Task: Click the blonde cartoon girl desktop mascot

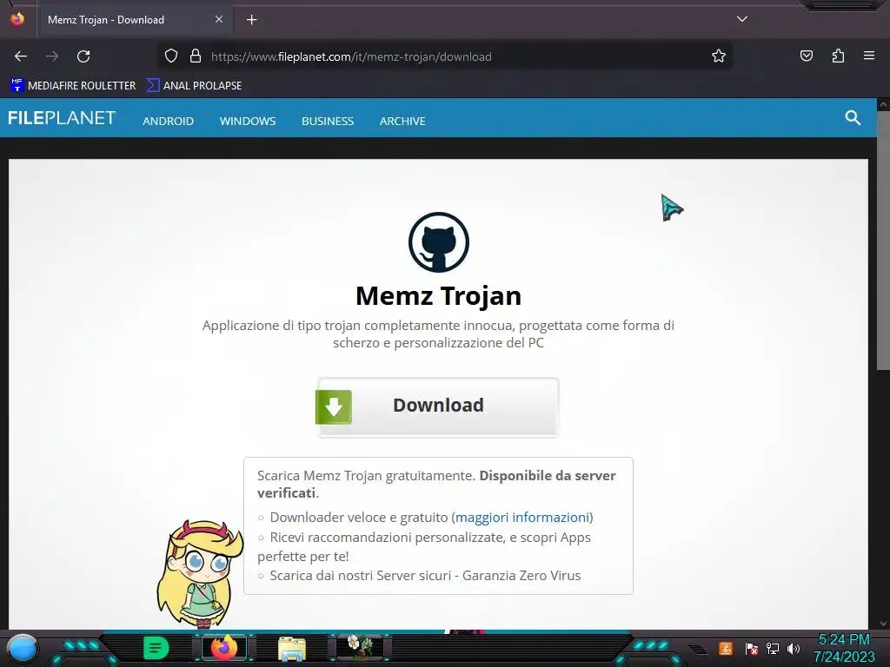Action: tap(199, 573)
